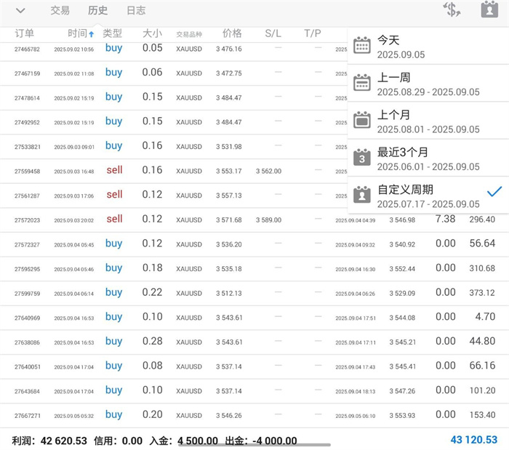Click the T/P column header
Screen dimensions: 509x450
[x=313, y=33]
